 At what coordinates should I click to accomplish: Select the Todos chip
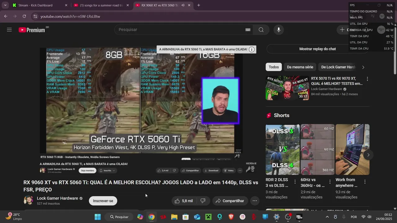(x=274, y=67)
